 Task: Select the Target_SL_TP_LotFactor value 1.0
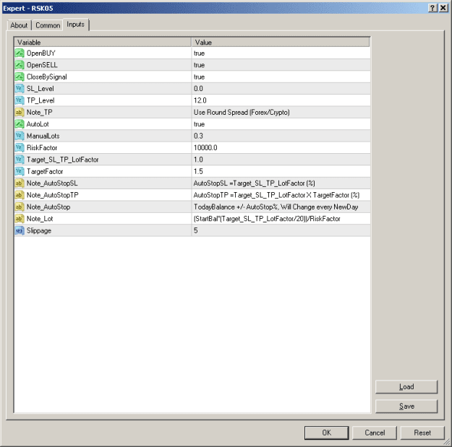point(198,160)
